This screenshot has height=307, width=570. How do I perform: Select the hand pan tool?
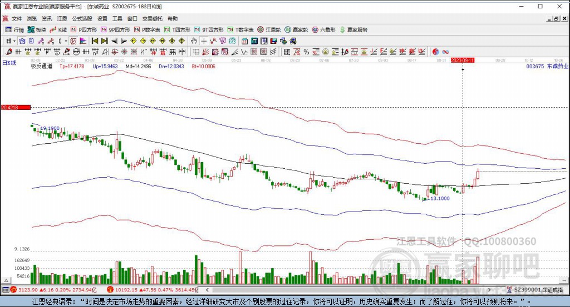[194, 41]
